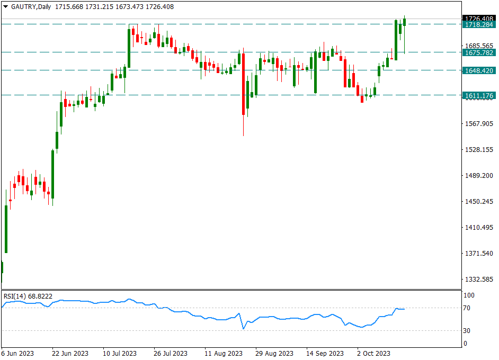Click the 6 Jun 2023 date label

click(17, 353)
